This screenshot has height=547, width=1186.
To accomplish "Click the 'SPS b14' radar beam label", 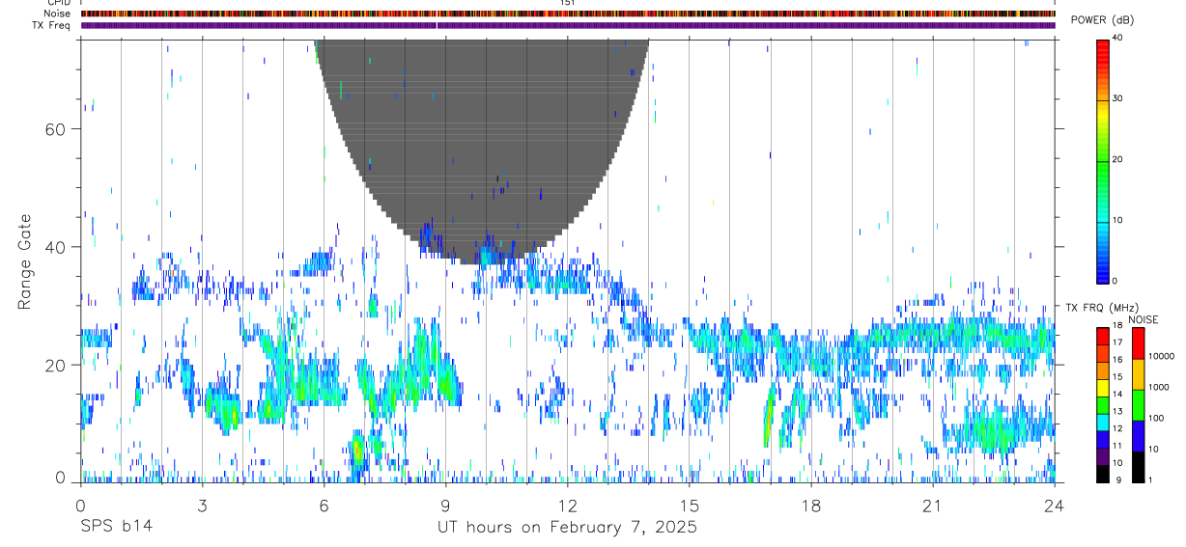I will pyautogui.click(x=116, y=527).
